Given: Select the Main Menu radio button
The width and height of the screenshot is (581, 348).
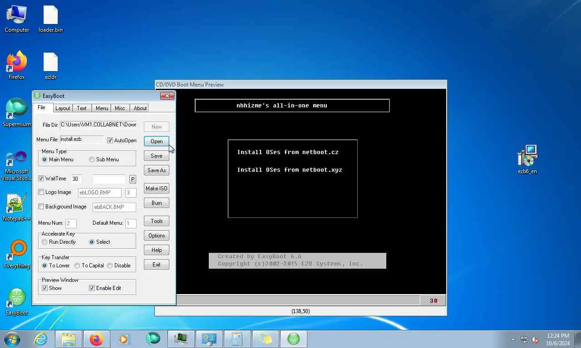Looking at the screenshot, I should [x=58, y=159].
